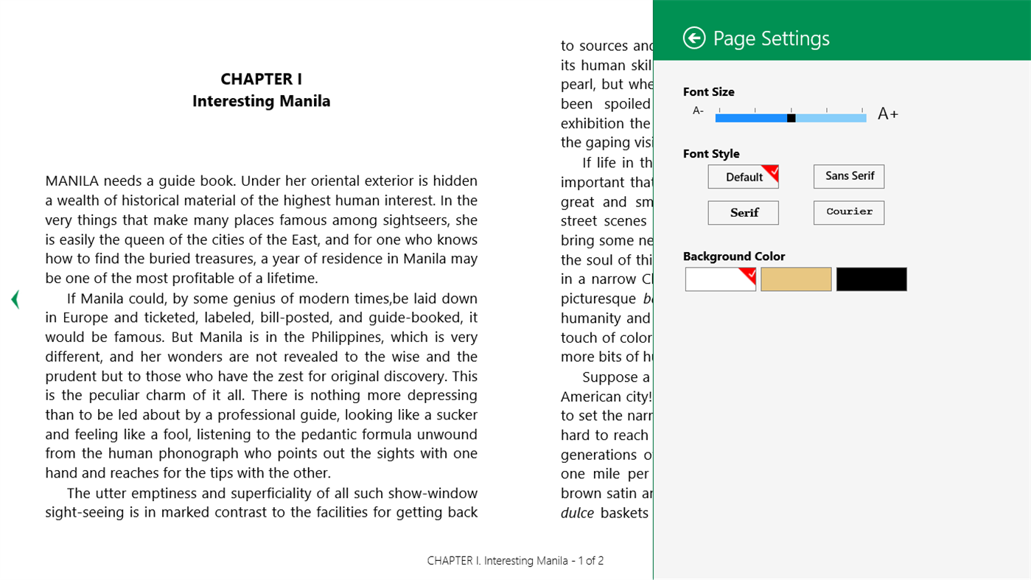This screenshot has height=580, width=1031.
Task: Open the Page Settings back navigation
Action: [693, 37]
